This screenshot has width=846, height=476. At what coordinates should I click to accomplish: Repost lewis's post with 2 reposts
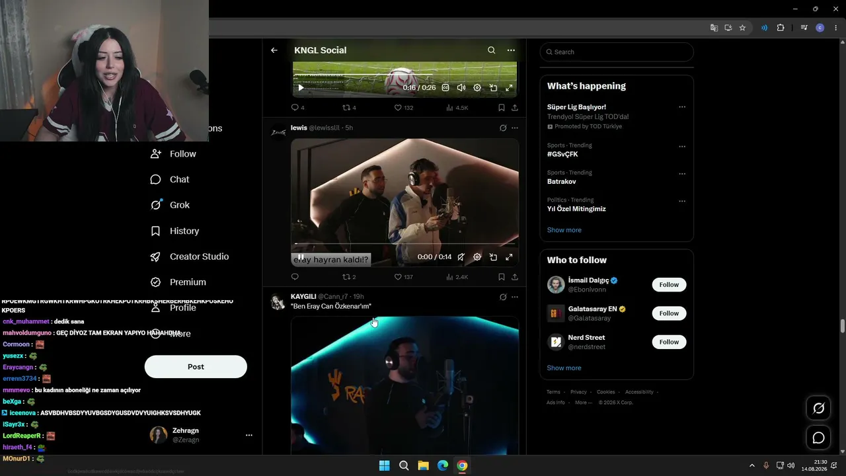(x=349, y=277)
